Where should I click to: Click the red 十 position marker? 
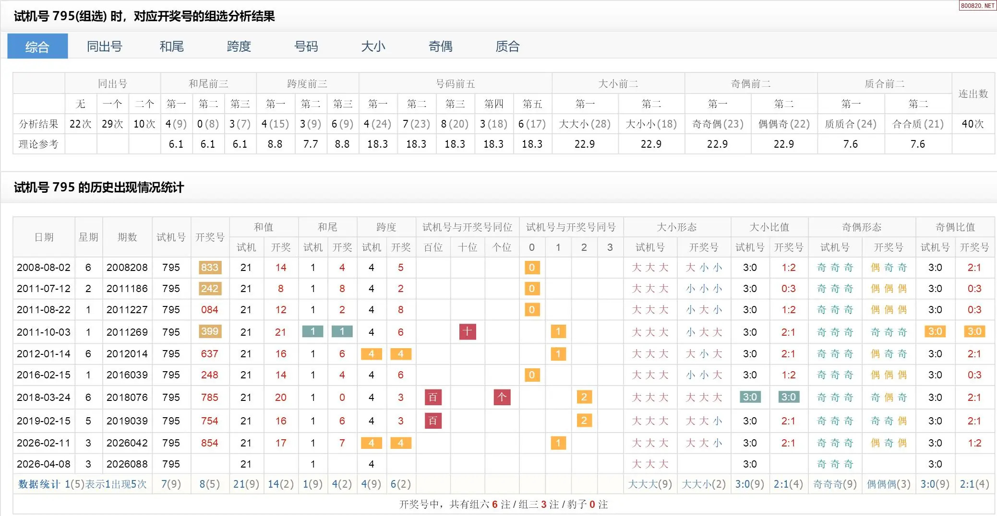[468, 331]
